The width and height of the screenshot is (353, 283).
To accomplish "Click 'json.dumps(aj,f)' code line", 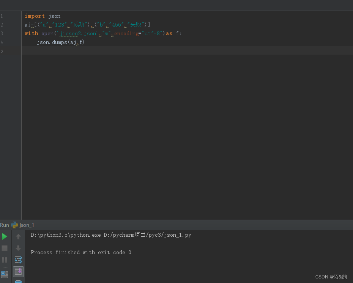I will pyautogui.click(x=61, y=42).
